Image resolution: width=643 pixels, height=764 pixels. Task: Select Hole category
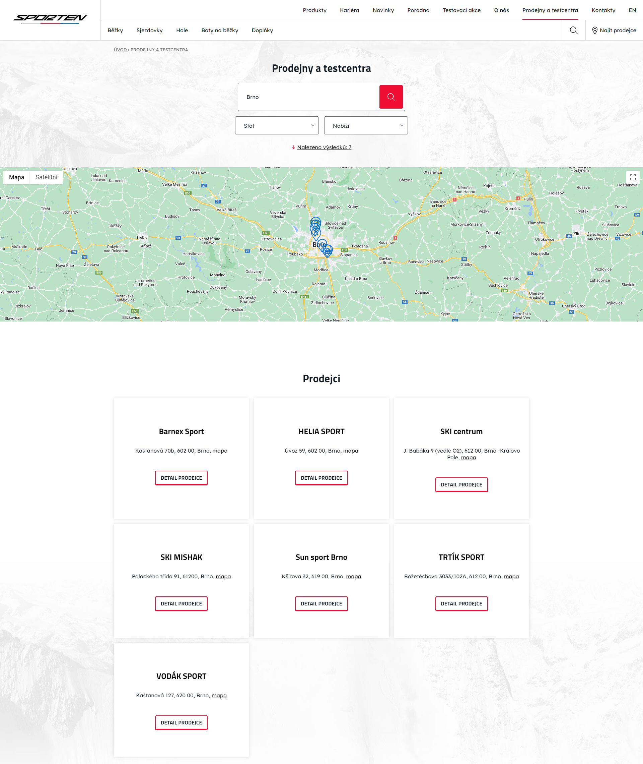click(x=182, y=30)
